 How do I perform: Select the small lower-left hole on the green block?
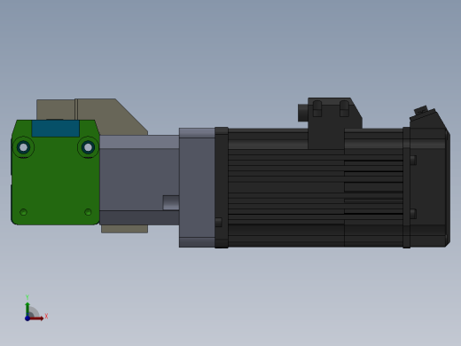point(23,212)
